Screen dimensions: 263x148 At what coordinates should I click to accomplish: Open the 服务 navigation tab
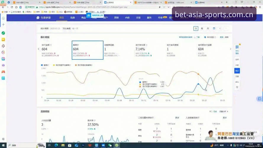click(x=149, y=18)
